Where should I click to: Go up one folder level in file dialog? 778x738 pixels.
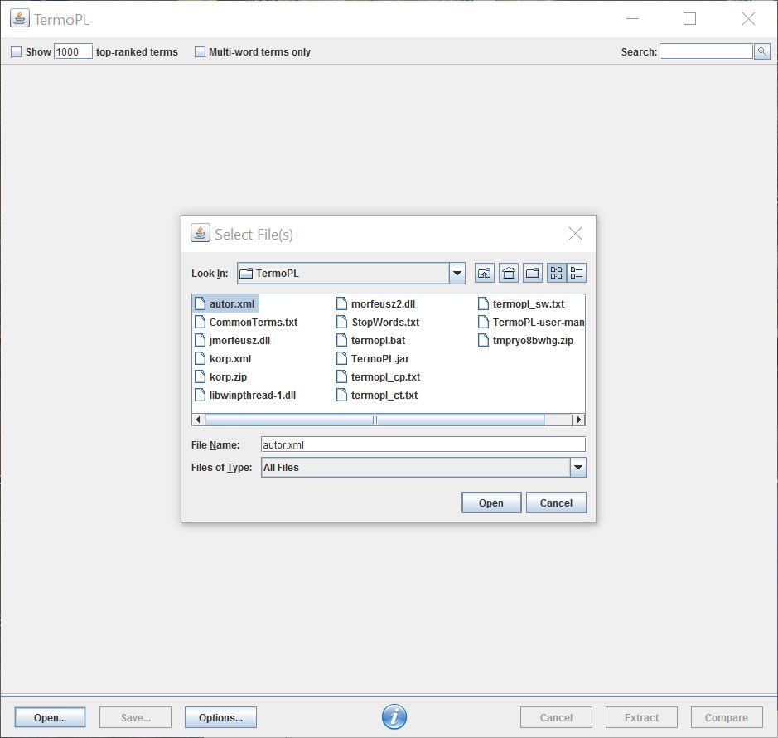point(484,273)
